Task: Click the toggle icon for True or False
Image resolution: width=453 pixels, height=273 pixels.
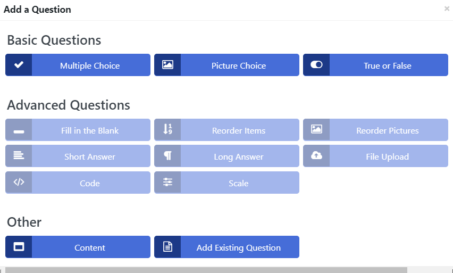Action: click(316, 65)
